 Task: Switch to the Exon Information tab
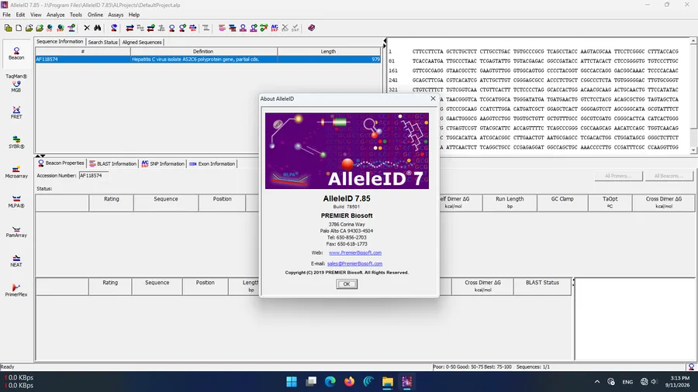pyautogui.click(x=212, y=164)
